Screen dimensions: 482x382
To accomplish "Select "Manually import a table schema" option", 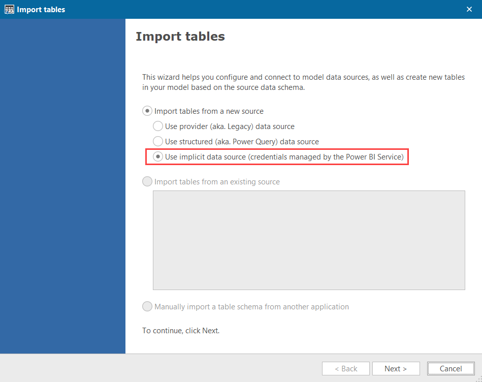I will coord(147,306).
